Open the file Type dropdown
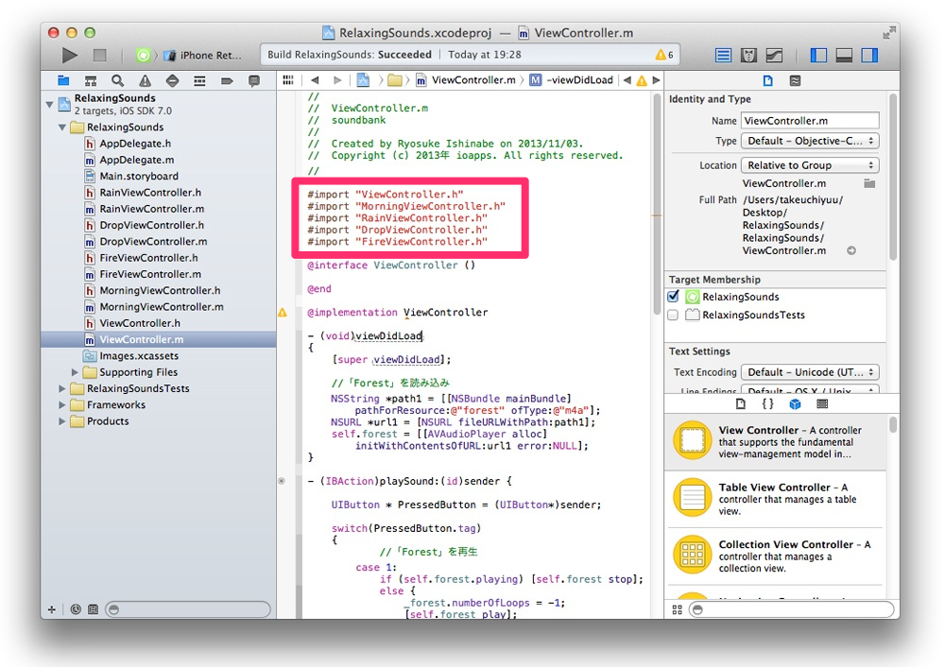Viewport: 945px width, 667px height. (x=809, y=141)
